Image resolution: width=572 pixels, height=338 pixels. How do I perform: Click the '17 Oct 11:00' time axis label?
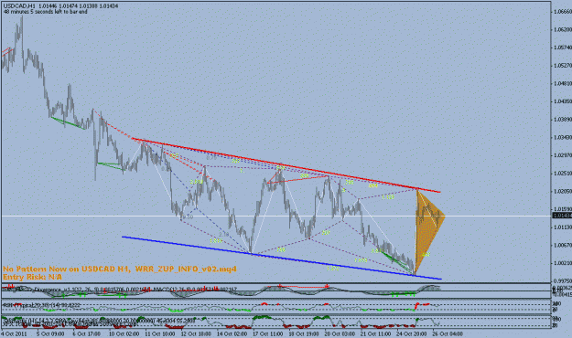(x=268, y=333)
